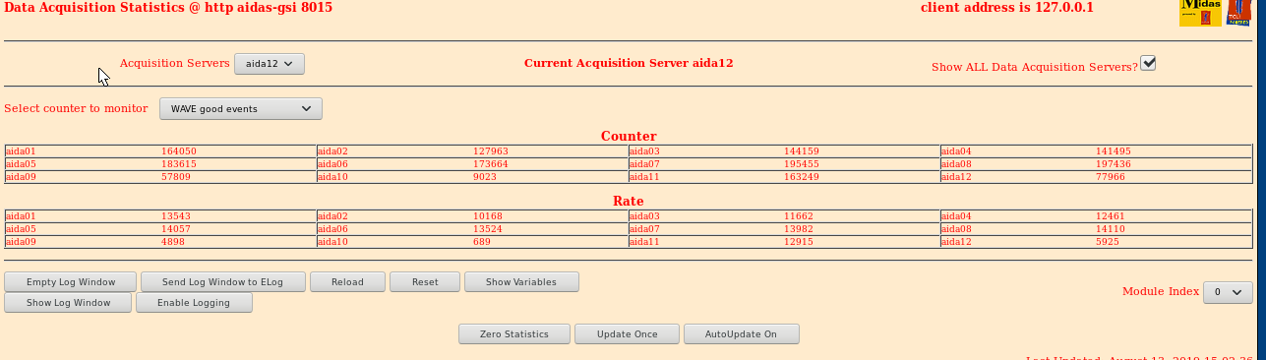
Task: Click the logo icon beside Midas
Action: (1237, 13)
